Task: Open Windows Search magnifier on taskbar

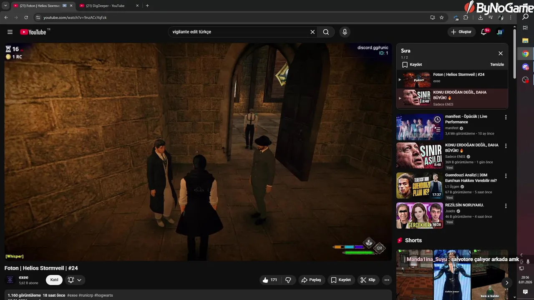Action: pos(525,17)
